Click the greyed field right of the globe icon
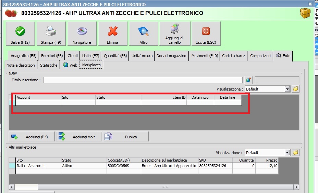The image size is (318, 193). click(x=277, y=80)
